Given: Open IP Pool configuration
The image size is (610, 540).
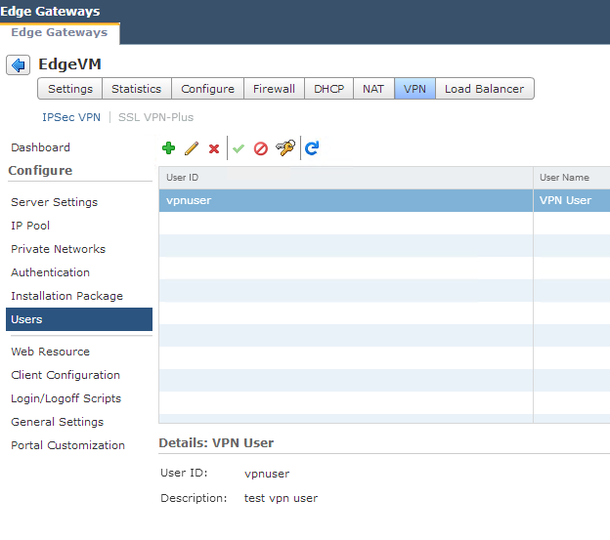Looking at the screenshot, I should (30, 226).
